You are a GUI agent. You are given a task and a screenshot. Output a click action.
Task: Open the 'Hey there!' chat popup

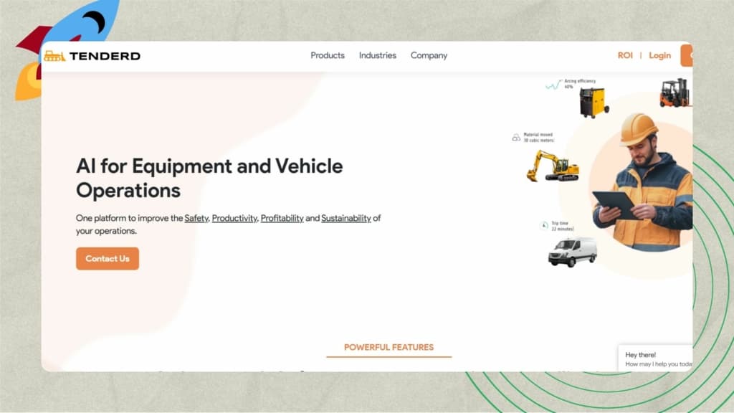pos(655,359)
